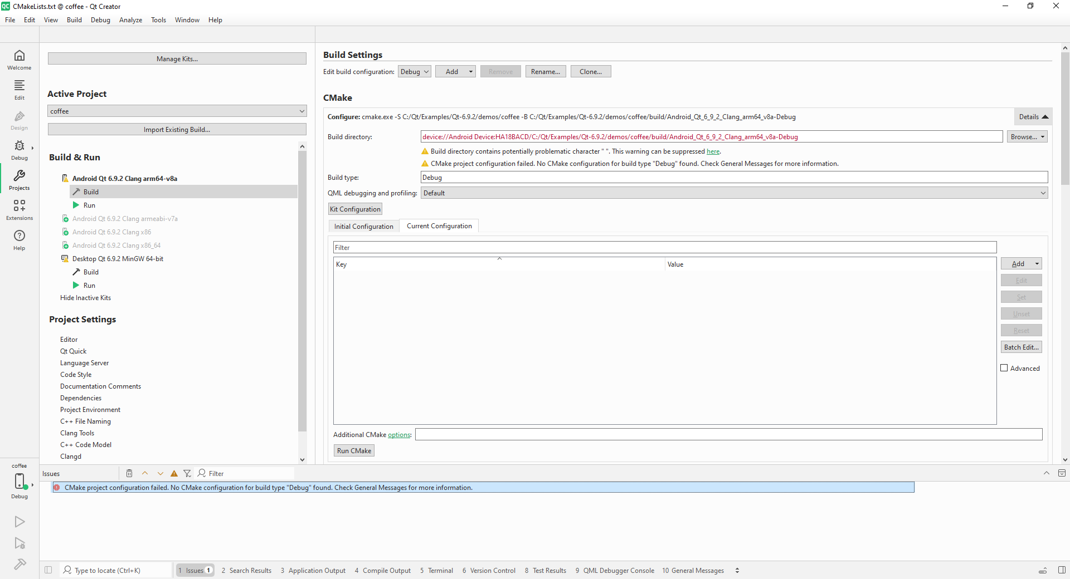Click the Android arm64-v8a kit icon
1070x579 pixels.
(65, 179)
